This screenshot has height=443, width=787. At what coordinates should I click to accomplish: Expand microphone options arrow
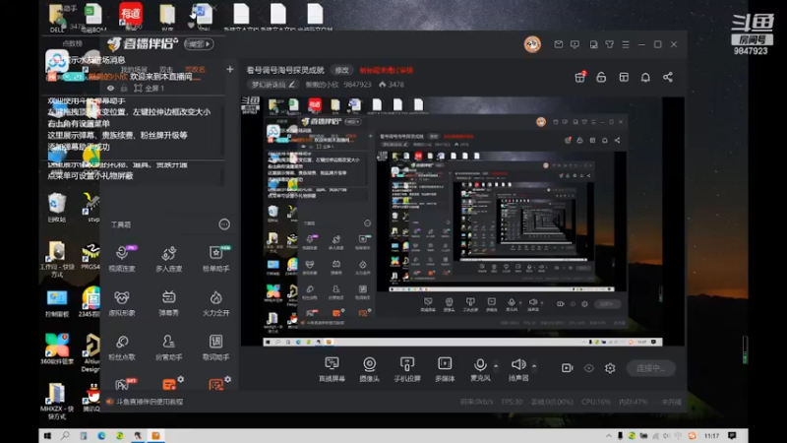(x=496, y=366)
